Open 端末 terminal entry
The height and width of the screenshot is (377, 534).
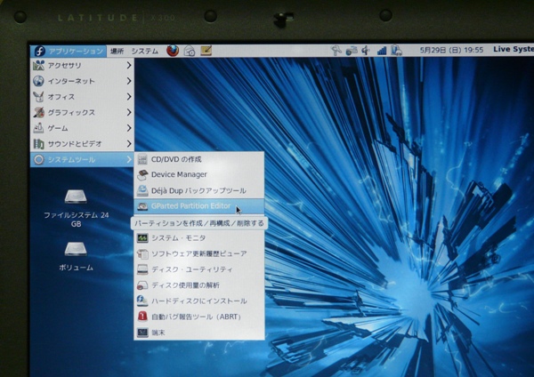click(x=161, y=332)
